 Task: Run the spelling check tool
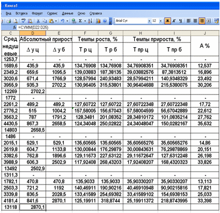(23, 21)
